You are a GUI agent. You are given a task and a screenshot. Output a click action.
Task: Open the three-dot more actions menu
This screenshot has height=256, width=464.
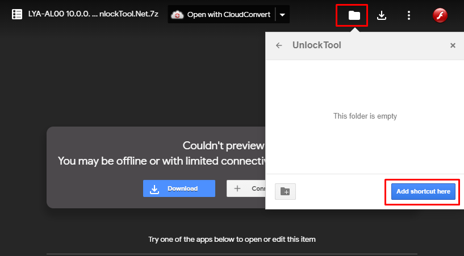pos(409,15)
